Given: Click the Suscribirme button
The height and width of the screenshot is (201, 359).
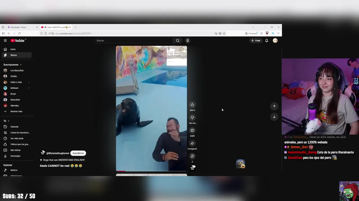Looking at the screenshot, I should pos(78,153).
